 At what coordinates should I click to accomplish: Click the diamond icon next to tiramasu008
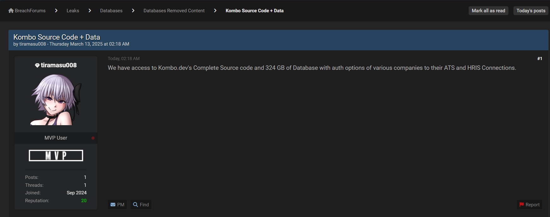pyautogui.click(x=37, y=65)
